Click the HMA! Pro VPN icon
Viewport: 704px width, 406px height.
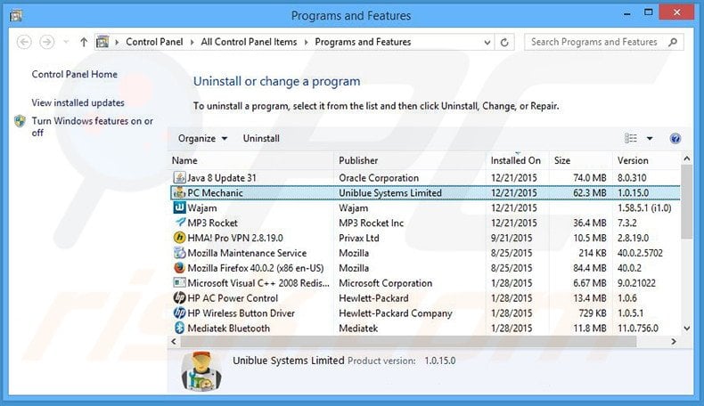pyautogui.click(x=180, y=238)
